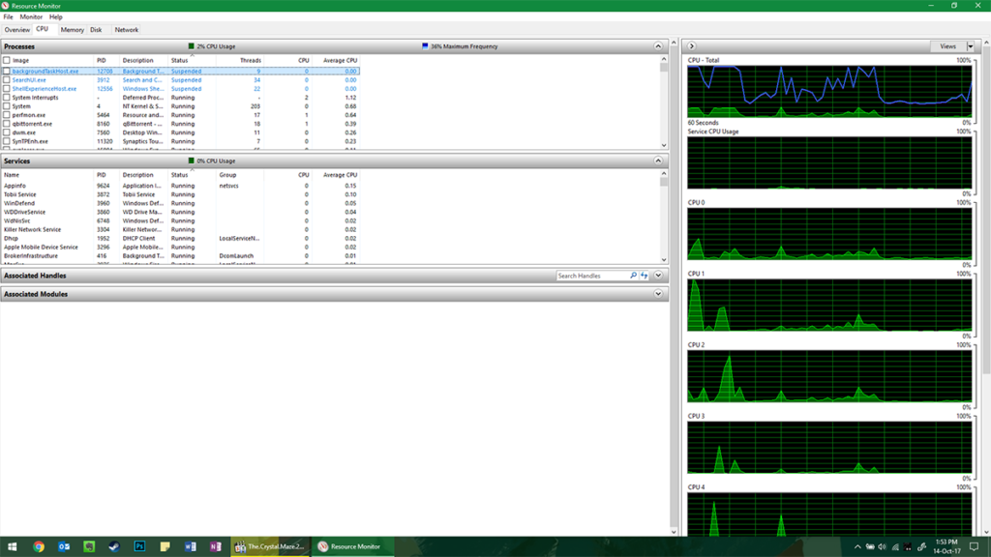Open Microsoft Word from the taskbar
Screen dimensions: 991x557
click(190, 546)
